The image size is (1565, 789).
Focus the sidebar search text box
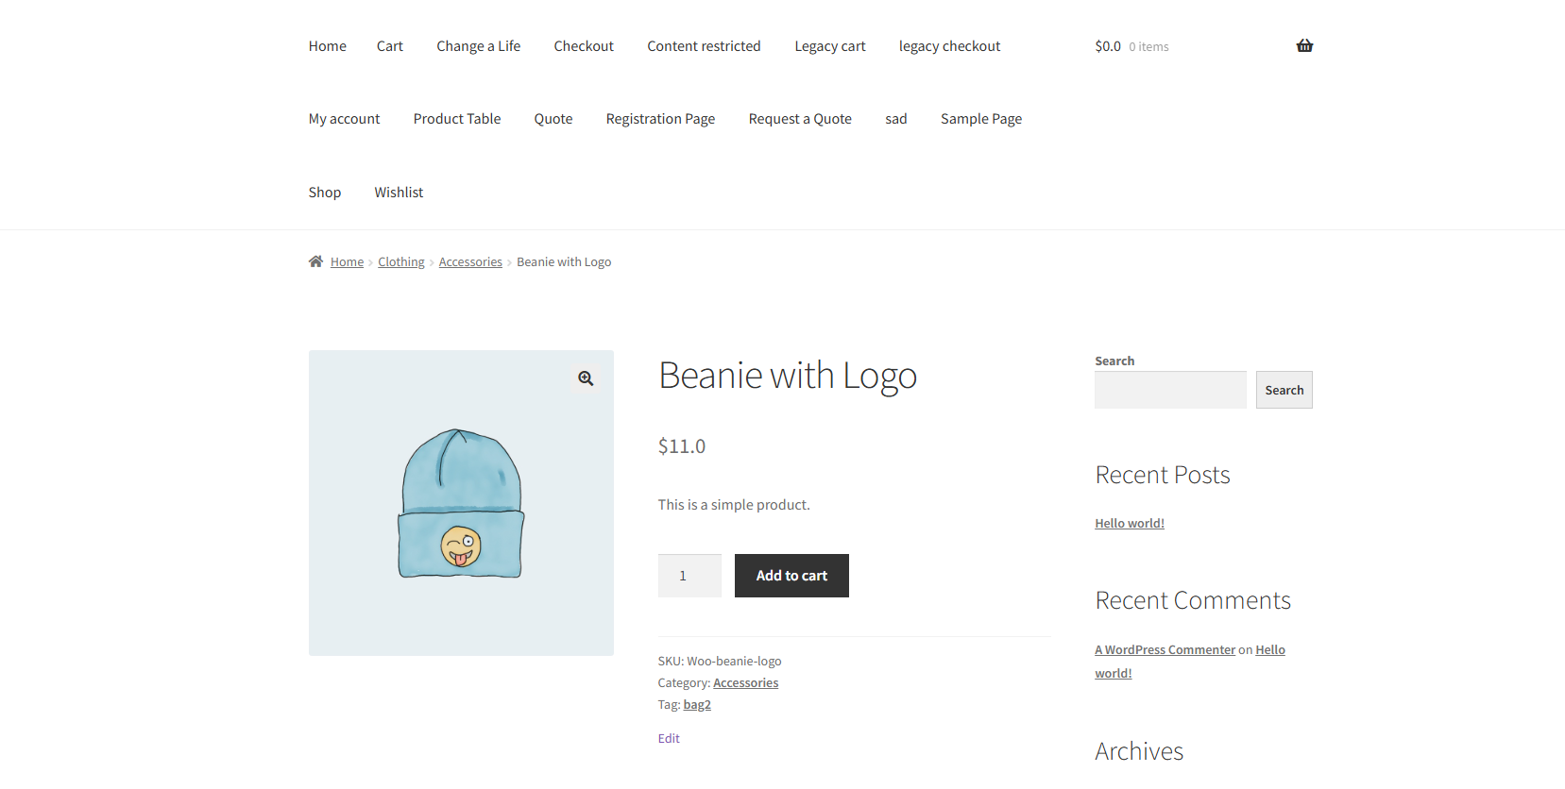click(1170, 390)
